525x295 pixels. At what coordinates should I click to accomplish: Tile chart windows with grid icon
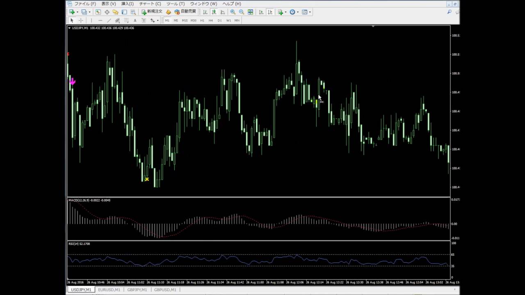tap(250, 12)
